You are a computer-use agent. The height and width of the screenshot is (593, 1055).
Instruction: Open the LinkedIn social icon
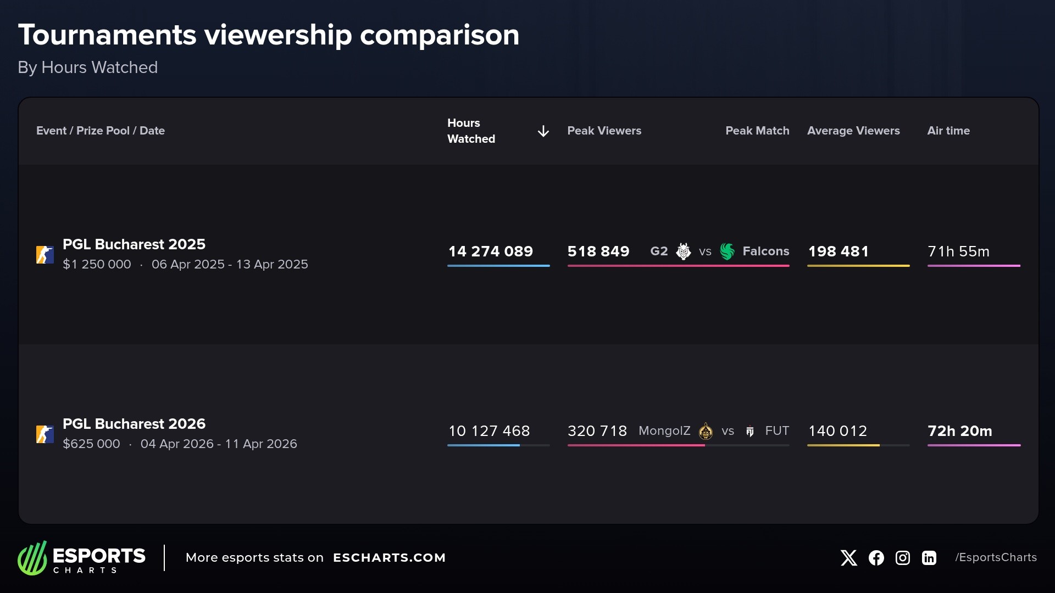pyautogui.click(x=929, y=558)
